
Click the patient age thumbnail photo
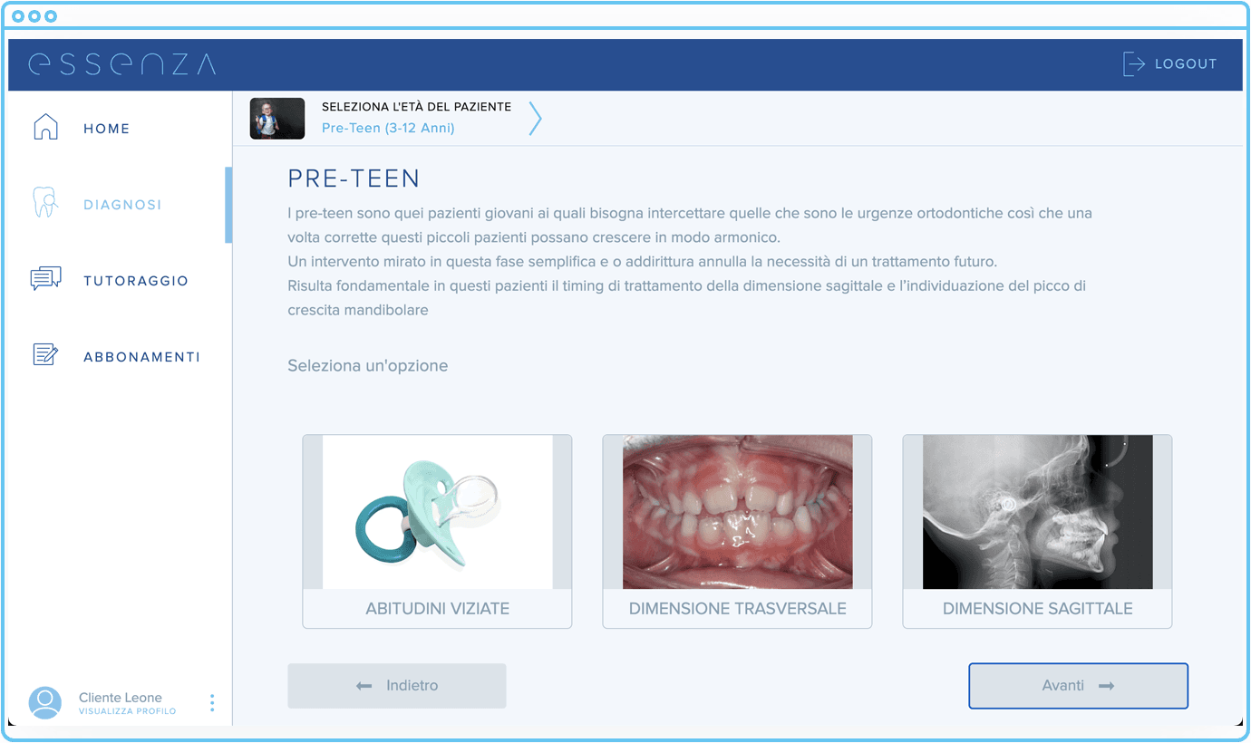click(x=277, y=119)
